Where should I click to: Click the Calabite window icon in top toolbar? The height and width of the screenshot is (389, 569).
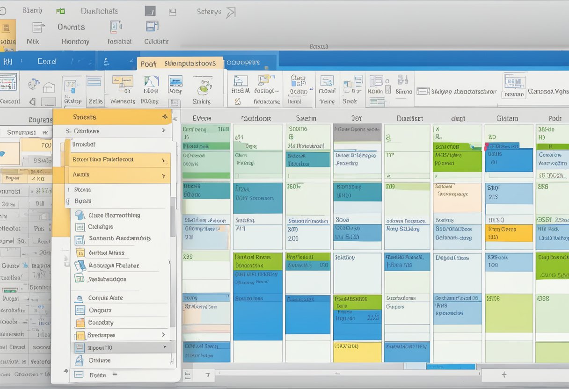pos(152,27)
